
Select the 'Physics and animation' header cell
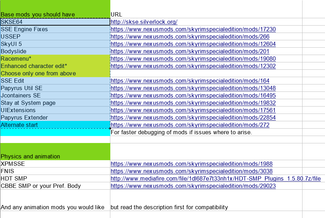click(55, 156)
